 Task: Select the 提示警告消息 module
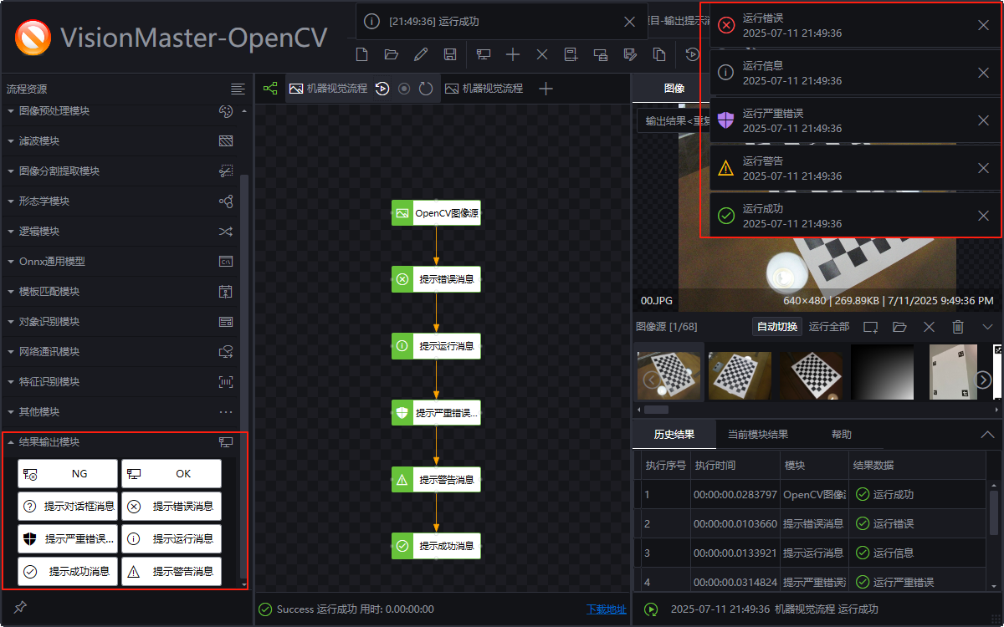(171, 572)
